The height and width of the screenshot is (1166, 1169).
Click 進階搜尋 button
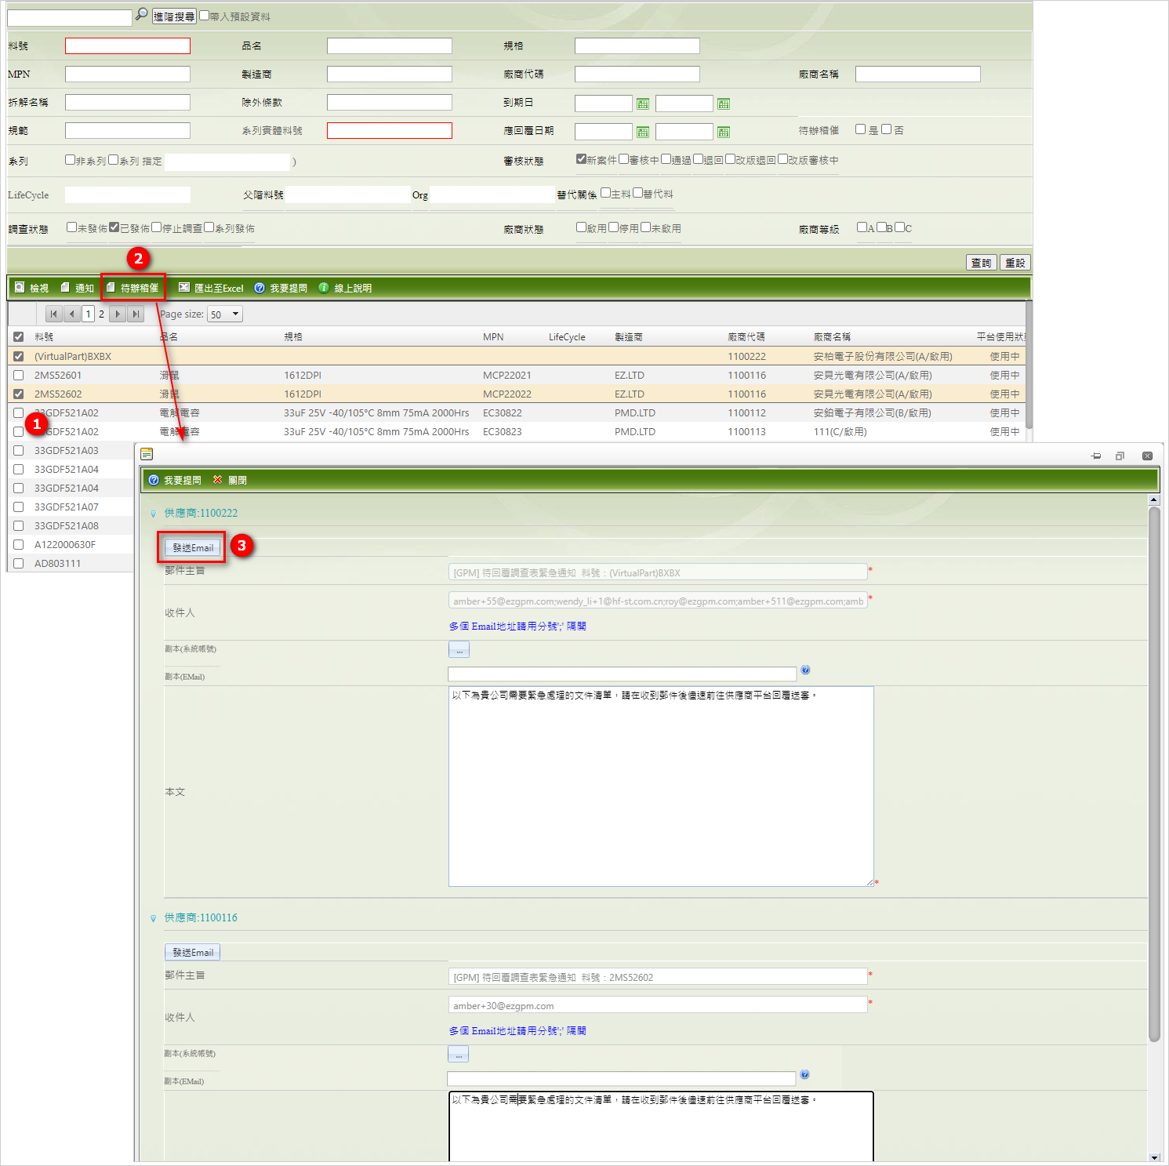(x=174, y=16)
